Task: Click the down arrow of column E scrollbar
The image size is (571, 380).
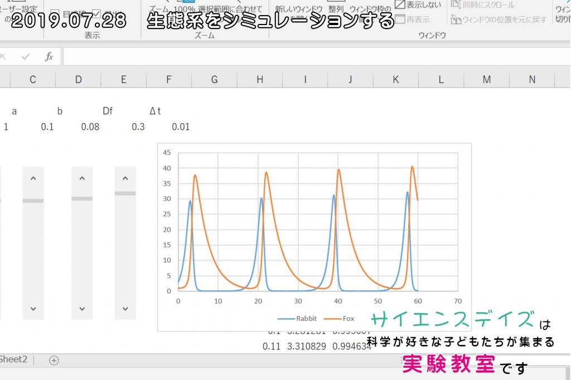Action: 125,309
